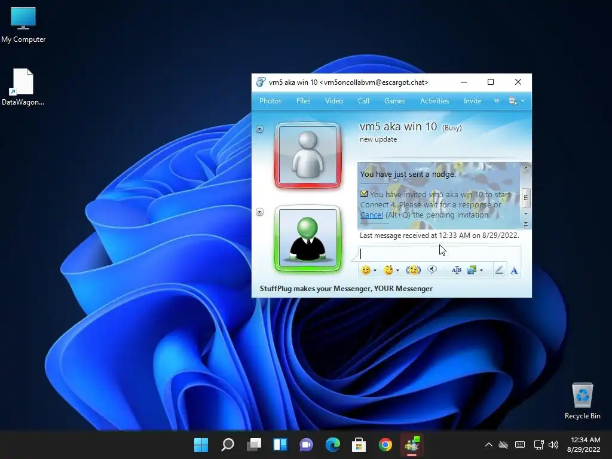Click your own green display picture

(x=308, y=238)
